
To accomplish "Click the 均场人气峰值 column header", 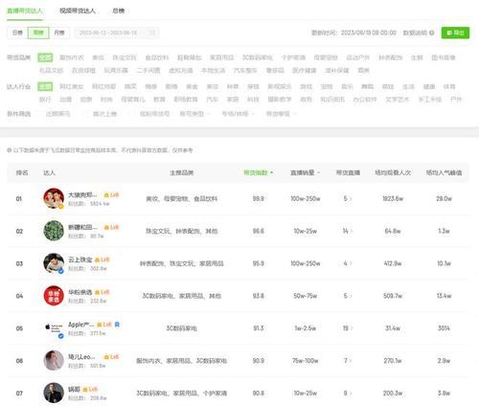I will point(444,172).
